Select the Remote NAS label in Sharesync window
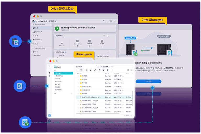Image resolution: width=201 pixels, height=134 pixels. click(164, 36)
